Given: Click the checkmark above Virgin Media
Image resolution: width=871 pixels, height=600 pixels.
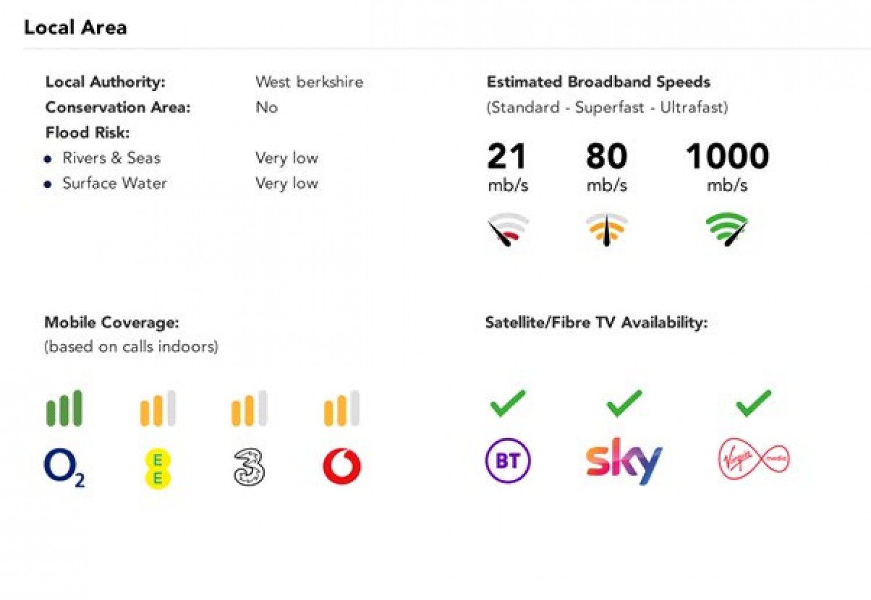Looking at the screenshot, I should (x=753, y=403).
